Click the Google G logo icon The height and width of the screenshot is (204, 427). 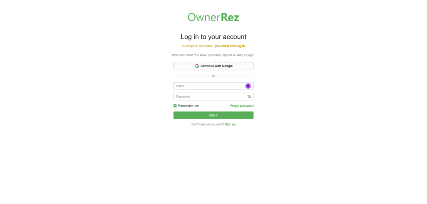coord(197,66)
